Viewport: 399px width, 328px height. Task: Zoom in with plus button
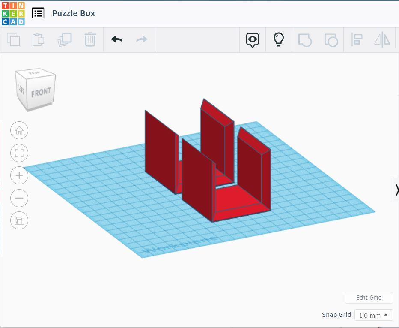point(19,175)
